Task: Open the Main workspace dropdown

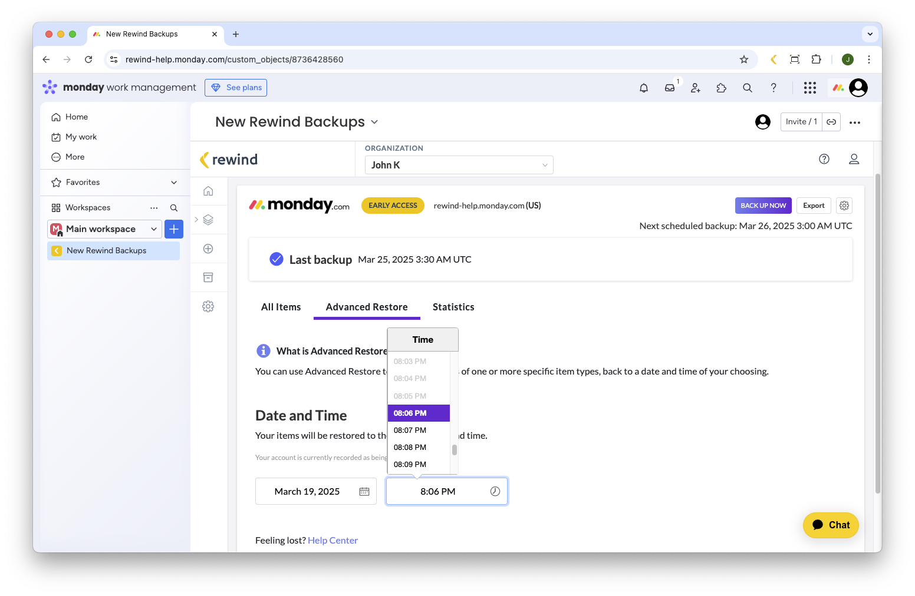Action: pos(104,229)
